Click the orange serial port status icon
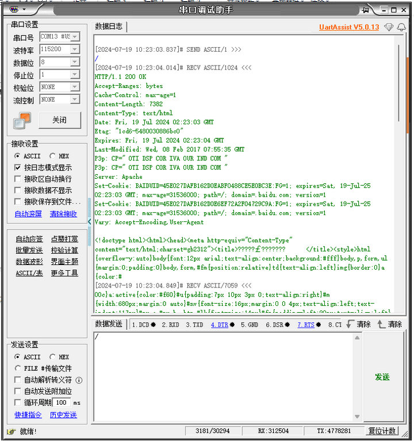Screen dimensions: 414x441 22,120
